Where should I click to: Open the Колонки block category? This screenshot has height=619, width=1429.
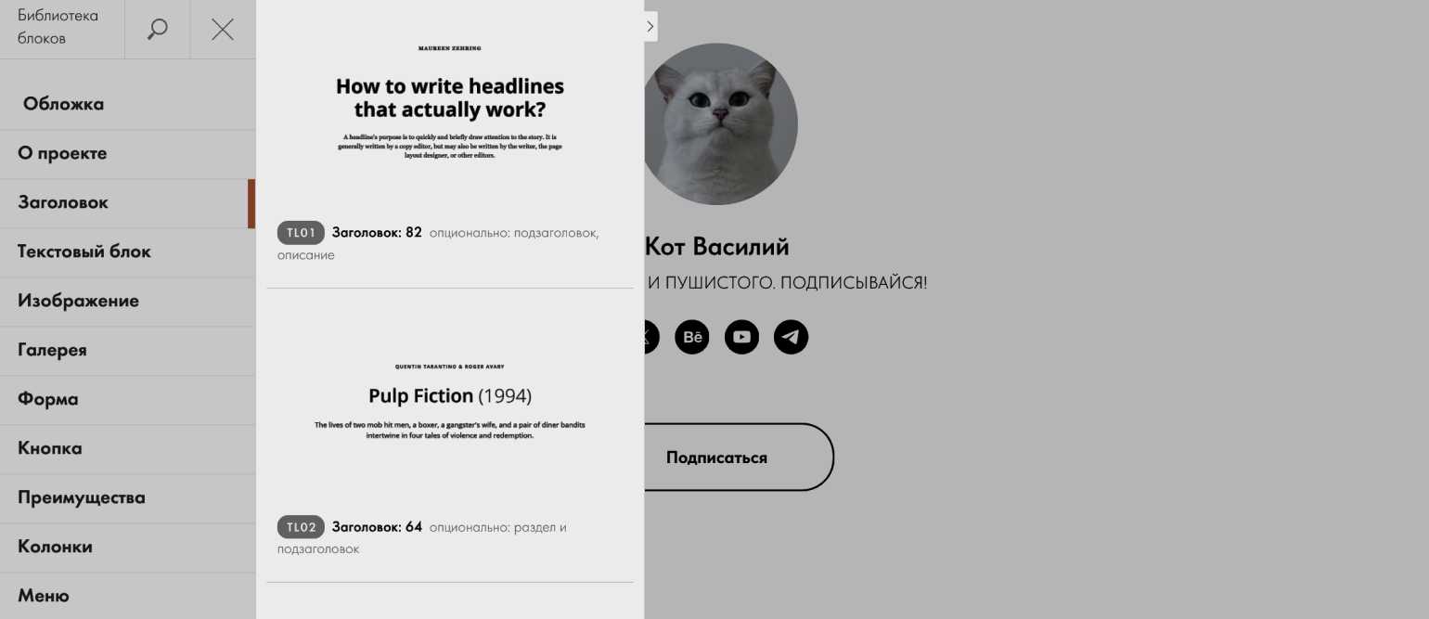click(x=55, y=547)
